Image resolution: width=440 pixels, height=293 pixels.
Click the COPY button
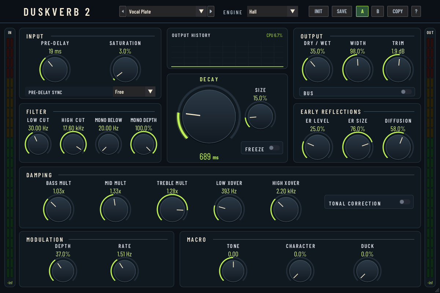[x=397, y=11]
